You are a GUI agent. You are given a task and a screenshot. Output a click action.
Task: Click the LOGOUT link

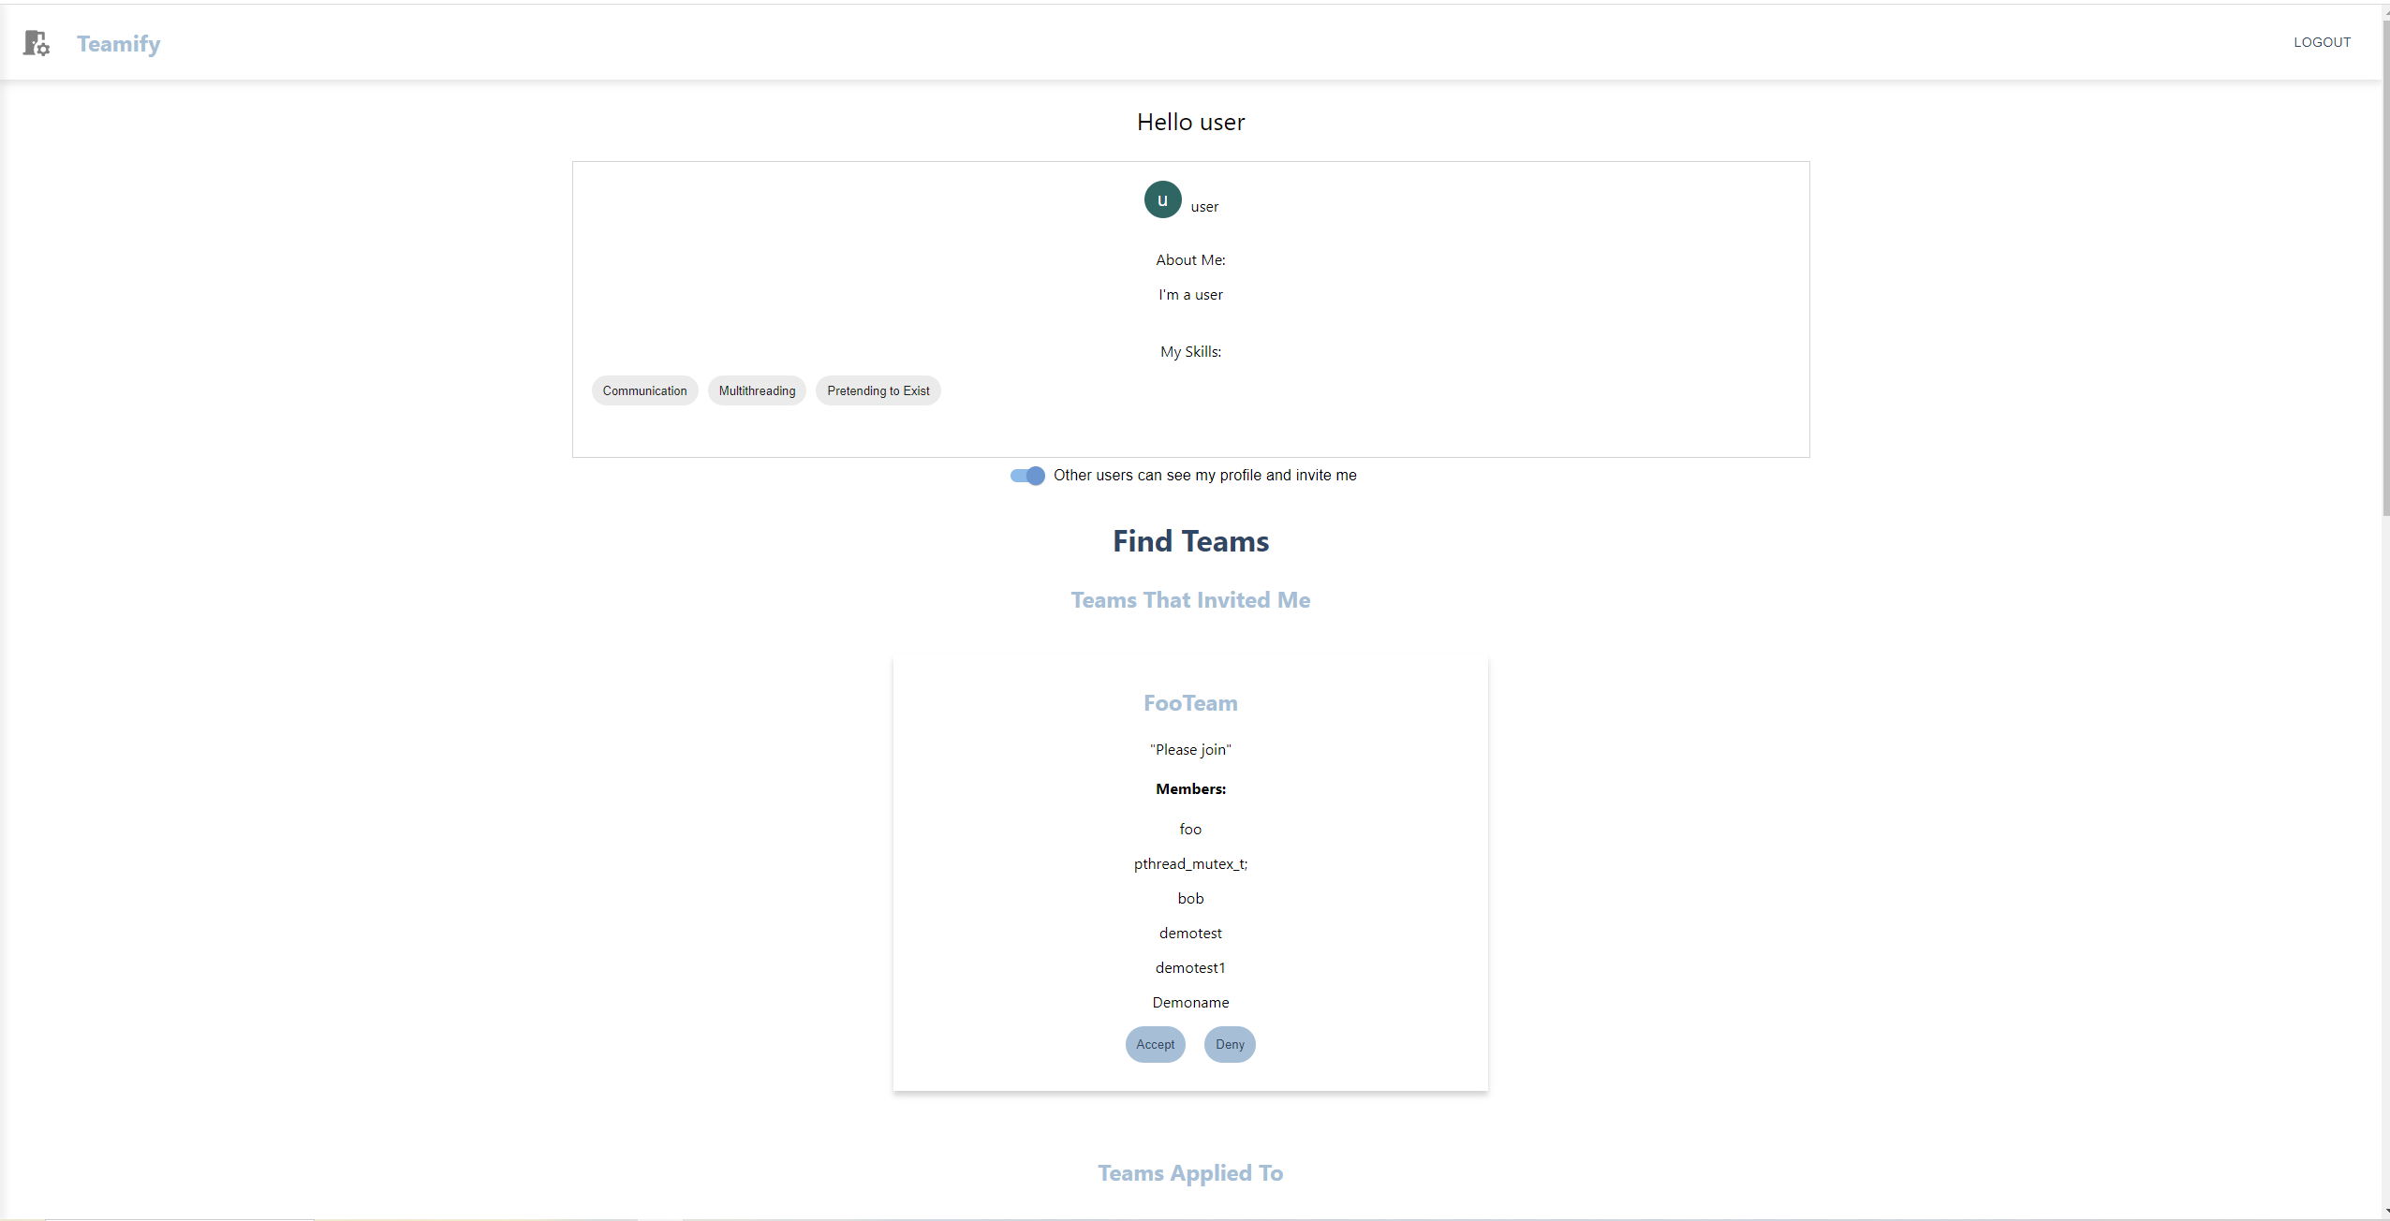tap(2322, 42)
